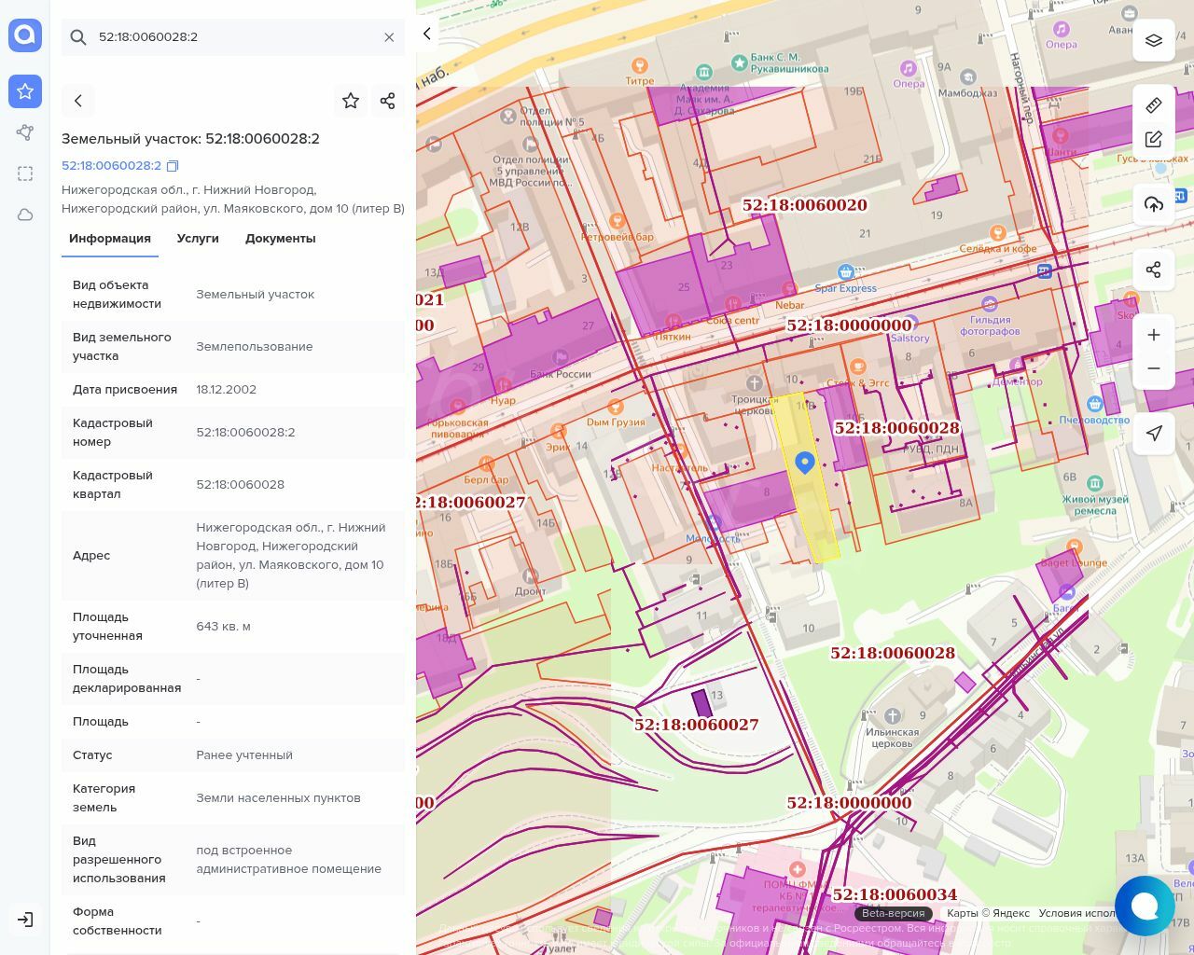Viewport: 1194px width, 955px height.
Task: Switch to the Документы tab
Action: point(280,239)
